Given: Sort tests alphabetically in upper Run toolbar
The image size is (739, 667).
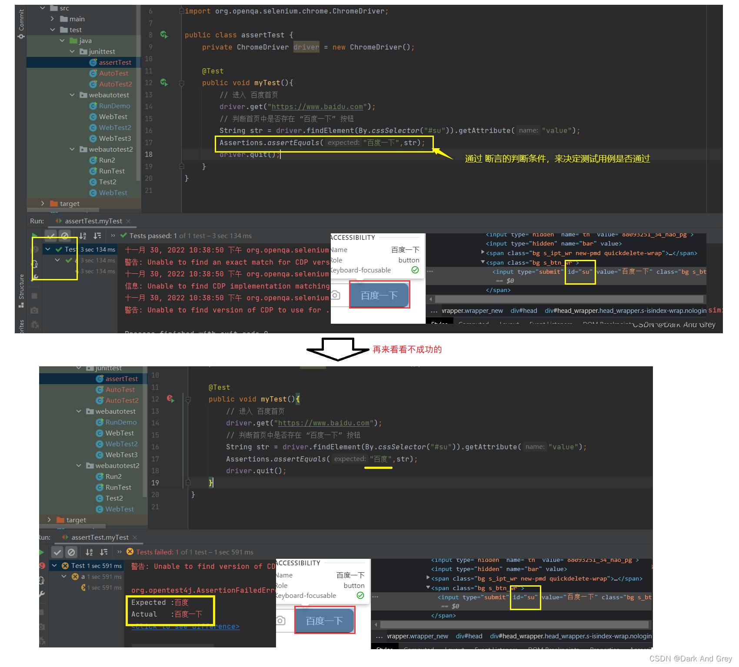Looking at the screenshot, I should 83,236.
